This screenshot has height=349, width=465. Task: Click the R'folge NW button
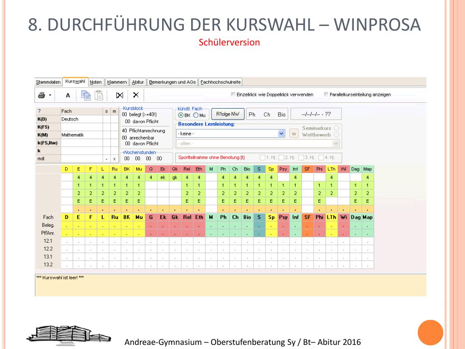[x=228, y=114]
